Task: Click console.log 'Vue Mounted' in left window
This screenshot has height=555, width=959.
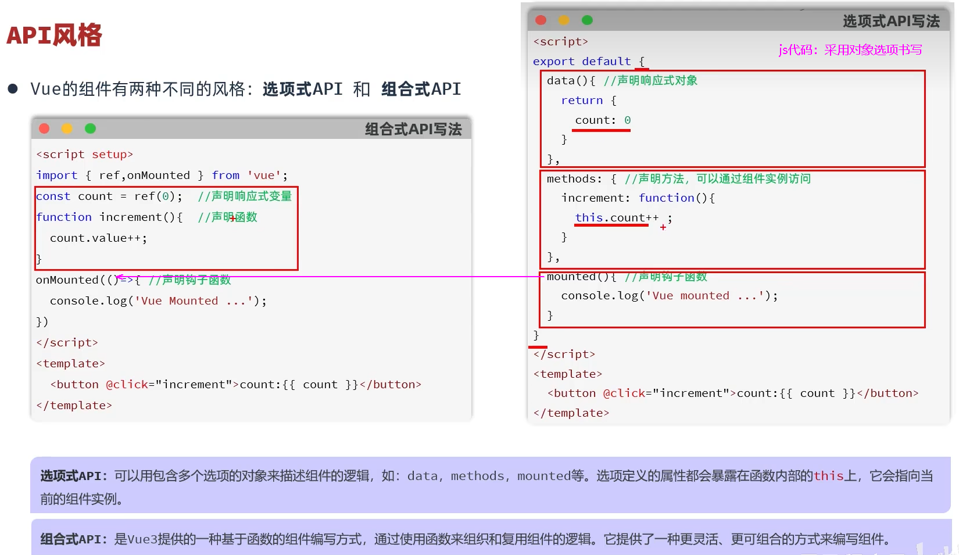Action: coord(158,301)
